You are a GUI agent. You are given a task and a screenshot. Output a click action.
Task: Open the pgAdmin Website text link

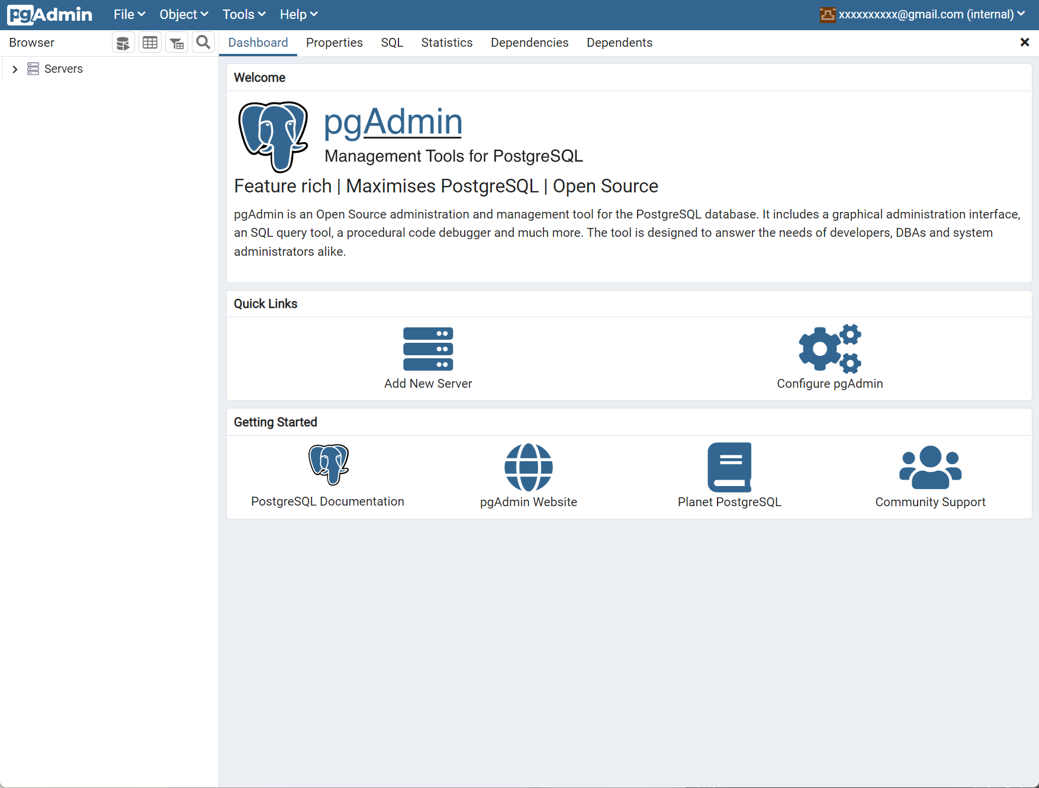pyautogui.click(x=529, y=502)
